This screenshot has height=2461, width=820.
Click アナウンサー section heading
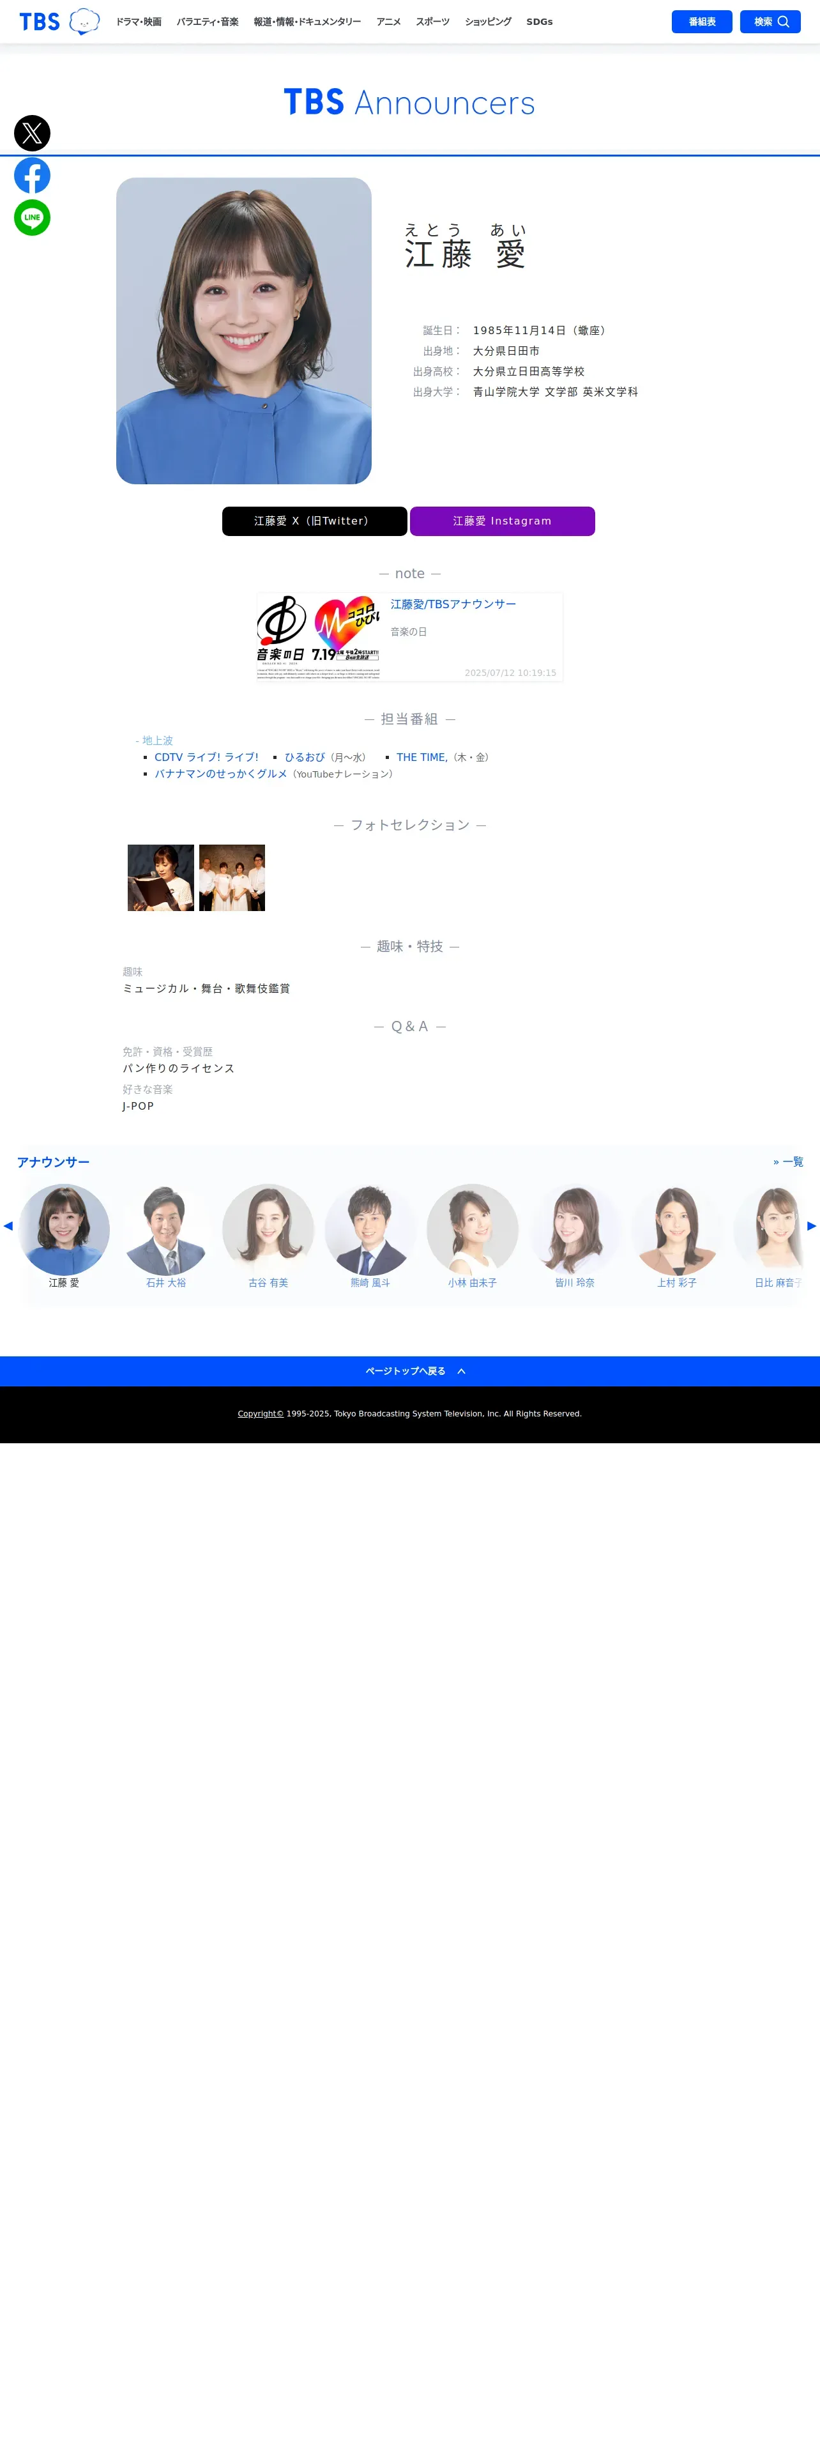pos(54,1161)
